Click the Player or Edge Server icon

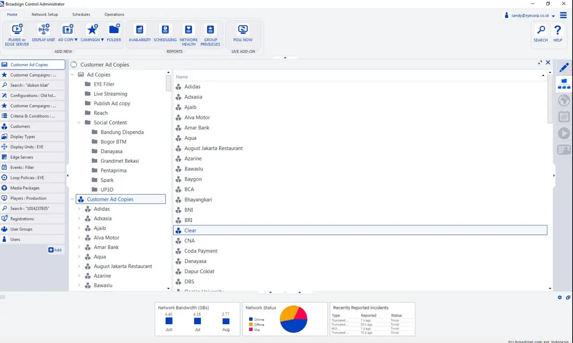[17, 30]
